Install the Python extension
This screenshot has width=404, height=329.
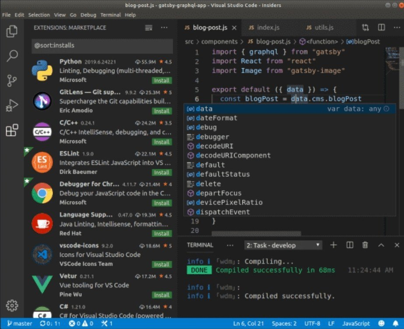coord(161,80)
